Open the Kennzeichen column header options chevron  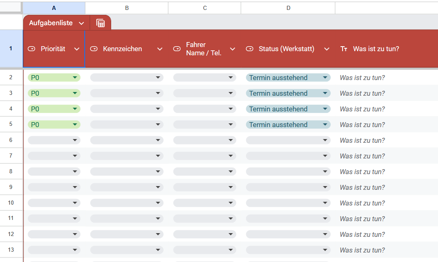(160, 49)
